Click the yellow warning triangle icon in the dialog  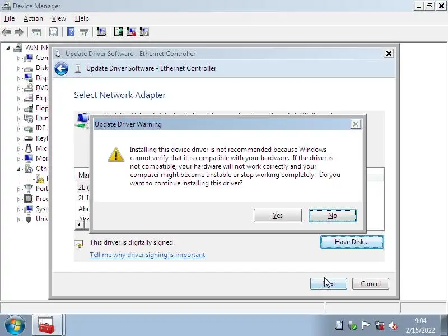click(x=116, y=155)
